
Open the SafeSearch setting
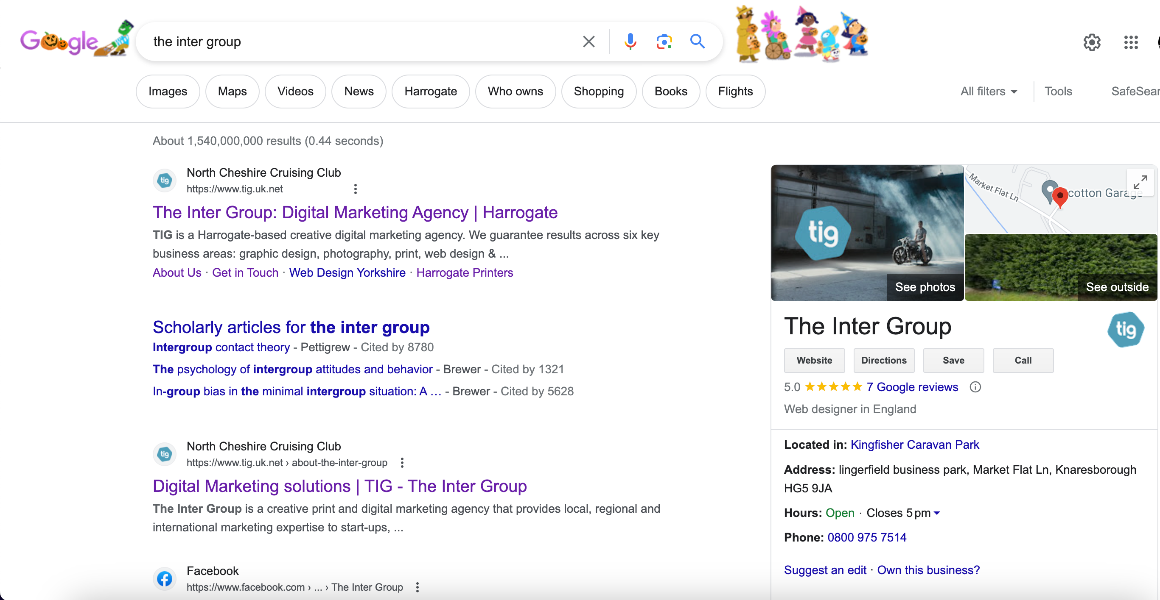1135,91
